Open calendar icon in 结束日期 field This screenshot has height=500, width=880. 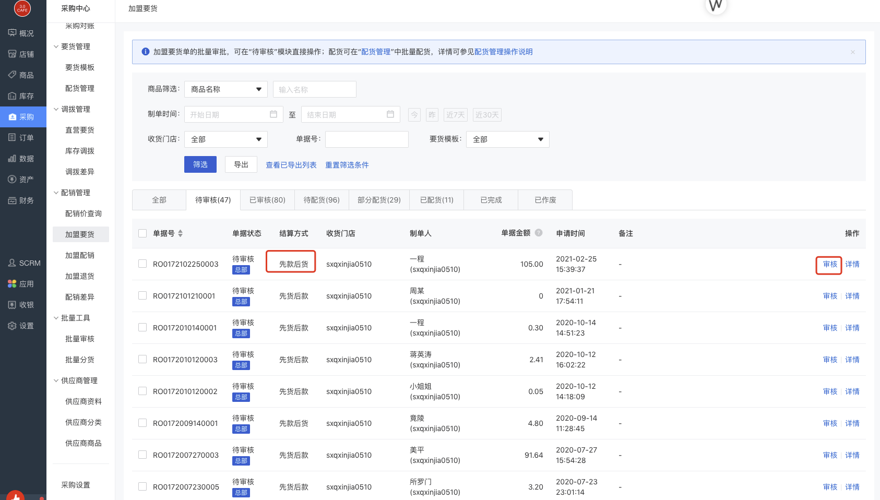(x=390, y=114)
